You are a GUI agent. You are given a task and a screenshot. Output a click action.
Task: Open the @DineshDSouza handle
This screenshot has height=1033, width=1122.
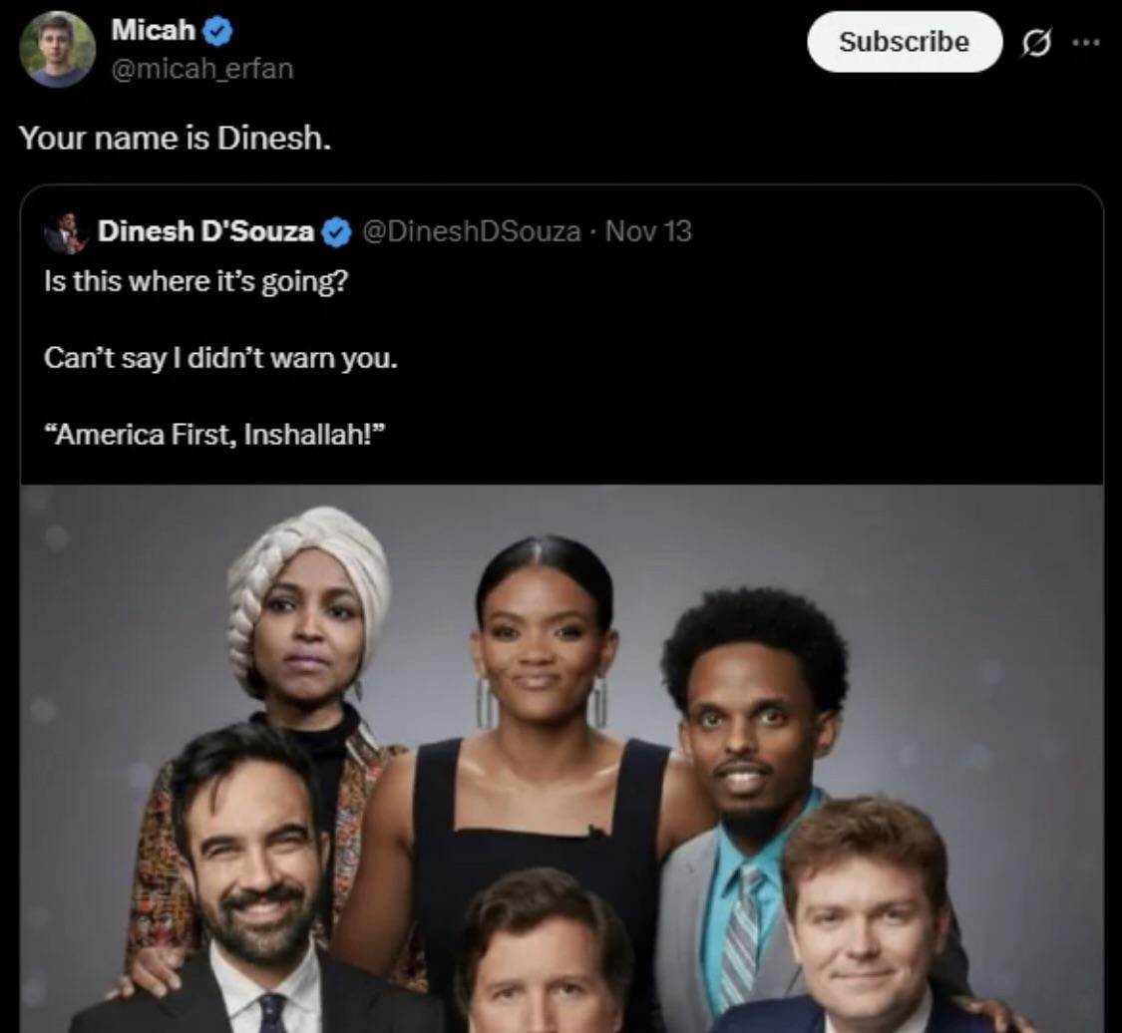[x=471, y=231]
